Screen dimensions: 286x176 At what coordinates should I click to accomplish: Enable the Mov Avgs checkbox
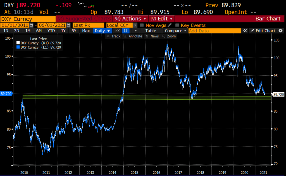click(x=142, y=25)
